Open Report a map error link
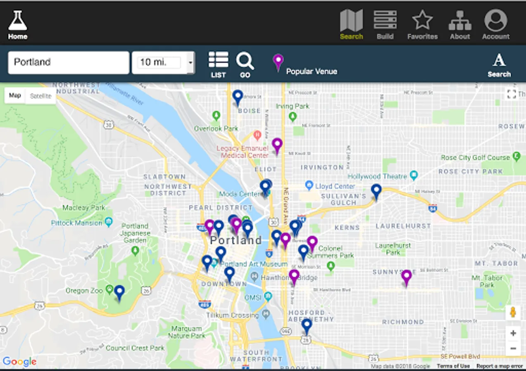Screen dimensions: 526x371 click(x=499, y=366)
